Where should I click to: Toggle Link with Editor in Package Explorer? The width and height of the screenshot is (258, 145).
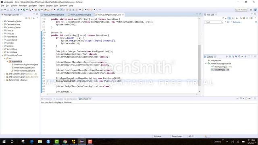(29, 18)
